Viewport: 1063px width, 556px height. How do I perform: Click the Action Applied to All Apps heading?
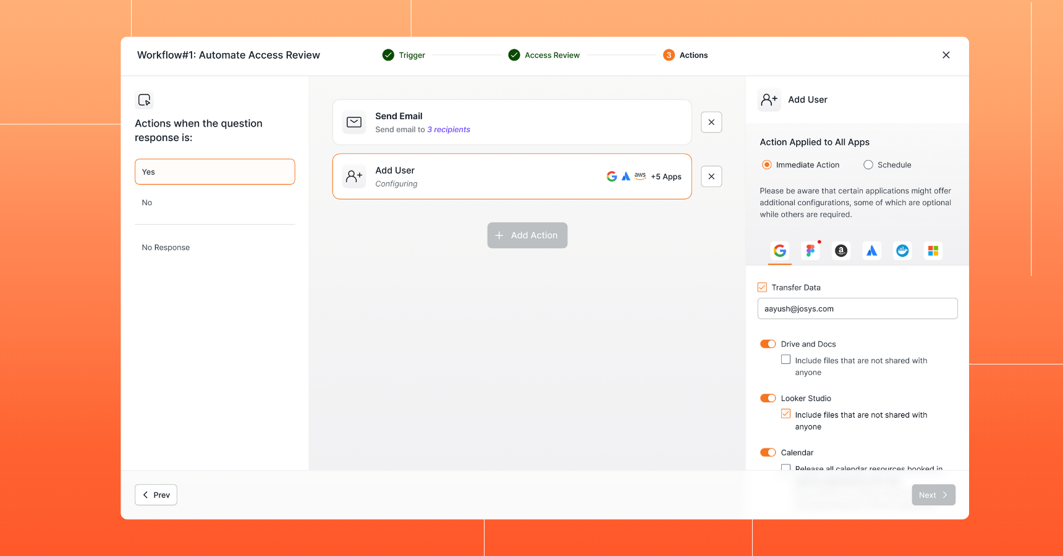tap(815, 142)
